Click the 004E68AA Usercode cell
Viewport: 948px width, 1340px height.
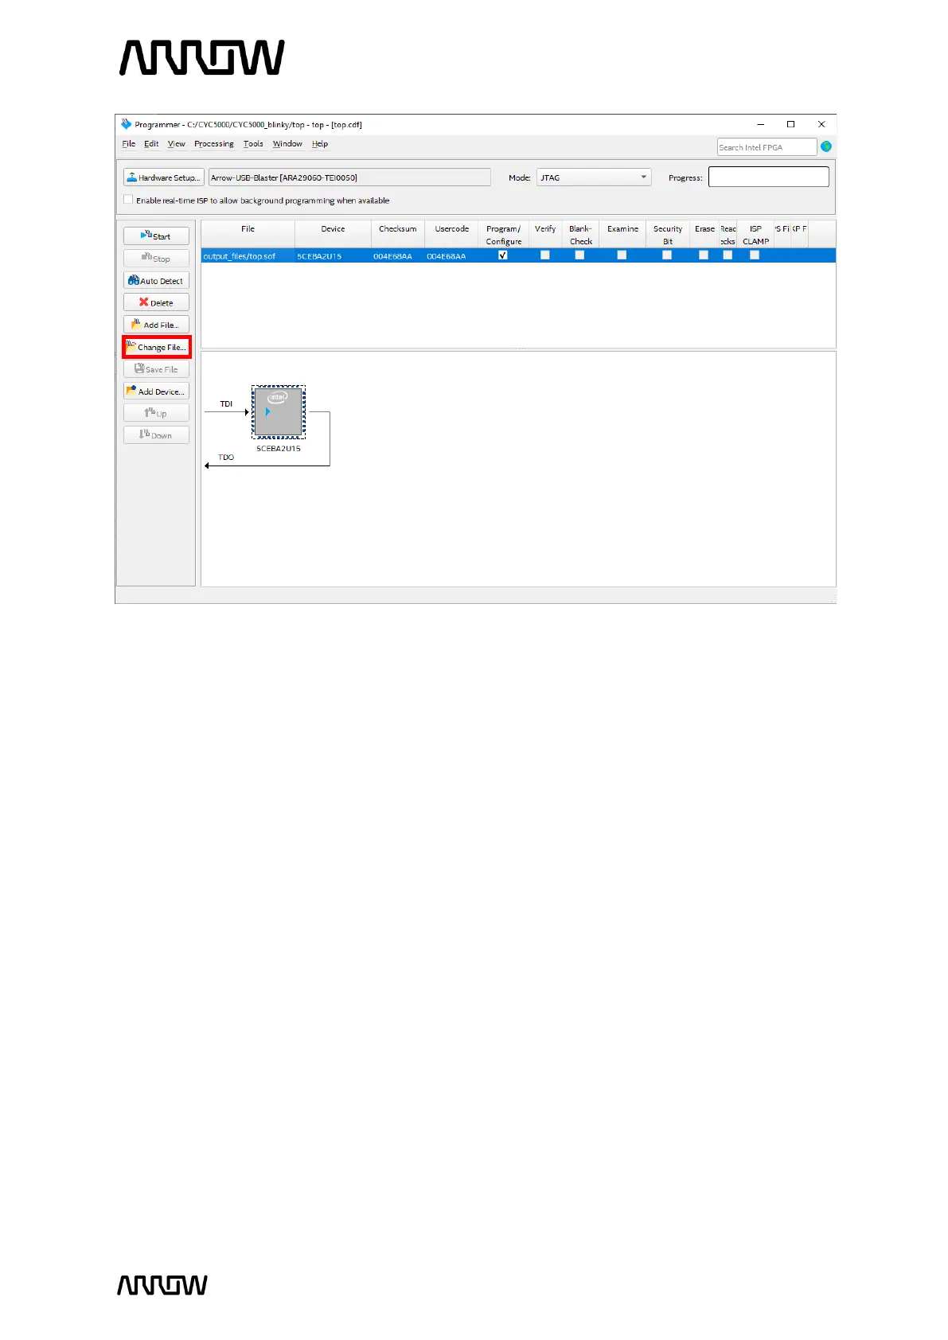(451, 256)
